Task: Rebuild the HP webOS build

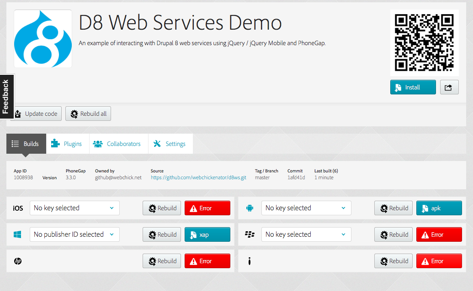Action: (x=162, y=261)
